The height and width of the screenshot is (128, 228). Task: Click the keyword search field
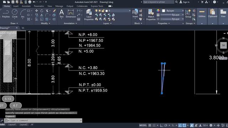(158, 2)
